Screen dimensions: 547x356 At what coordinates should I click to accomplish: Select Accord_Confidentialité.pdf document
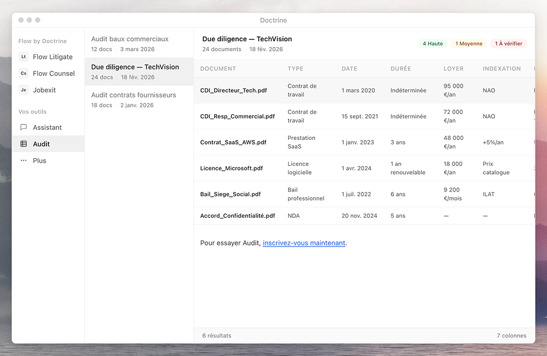pyautogui.click(x=238, y=216)
